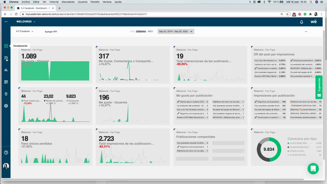Switch granularity to MES
327x184 pixels.
point(150,31)
